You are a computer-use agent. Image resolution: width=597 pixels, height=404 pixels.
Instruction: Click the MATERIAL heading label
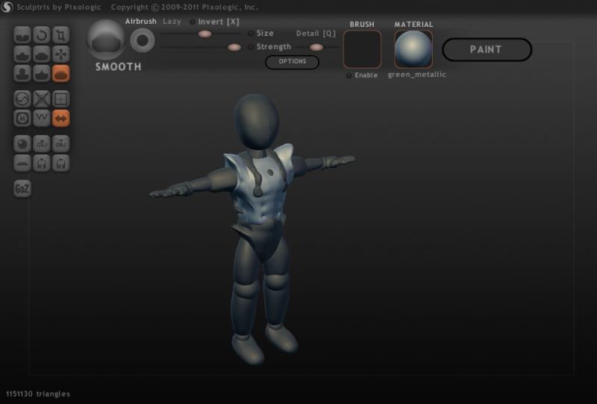tap(414, 25)
